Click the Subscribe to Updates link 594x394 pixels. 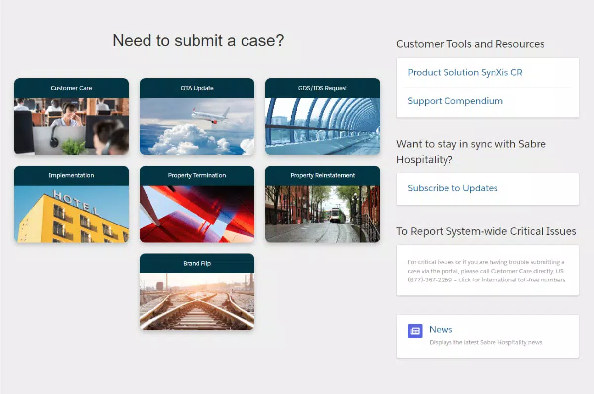click(x=453, y=188)
